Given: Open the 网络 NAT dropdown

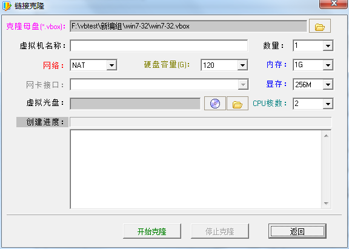Looking at the screenshot, I should [111, 65].
